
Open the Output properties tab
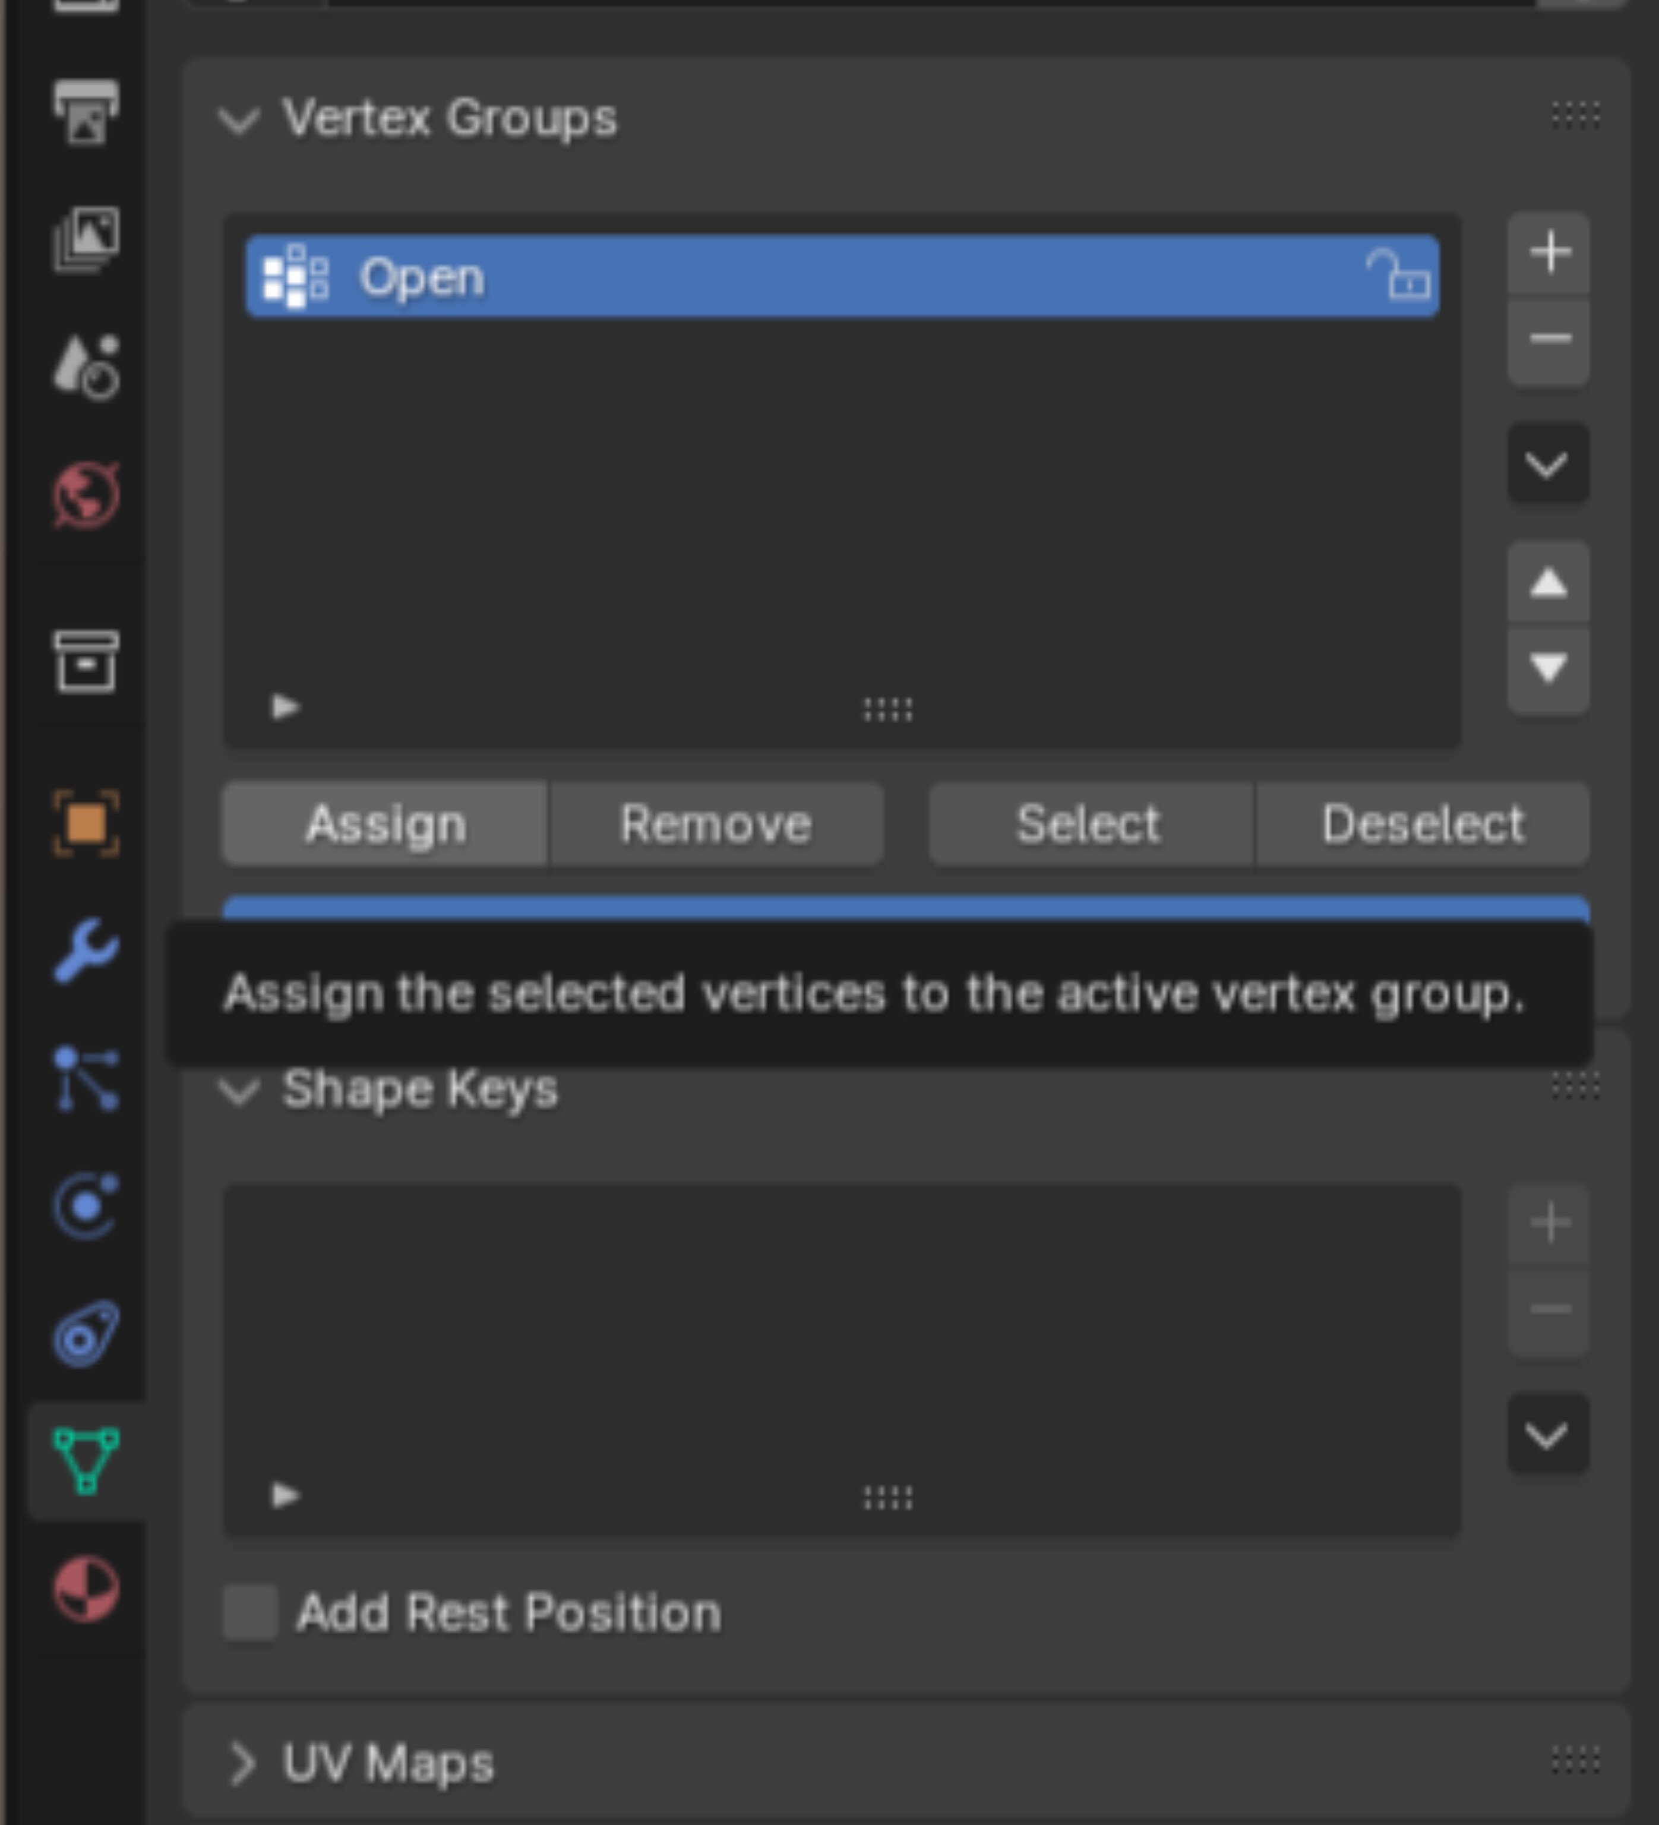tap(86, 111)
